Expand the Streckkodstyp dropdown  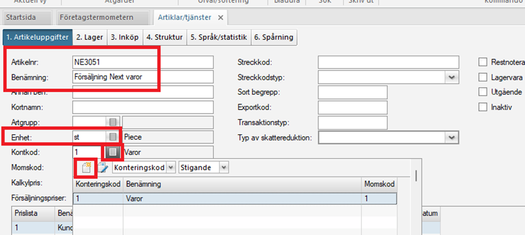(453, 76)
